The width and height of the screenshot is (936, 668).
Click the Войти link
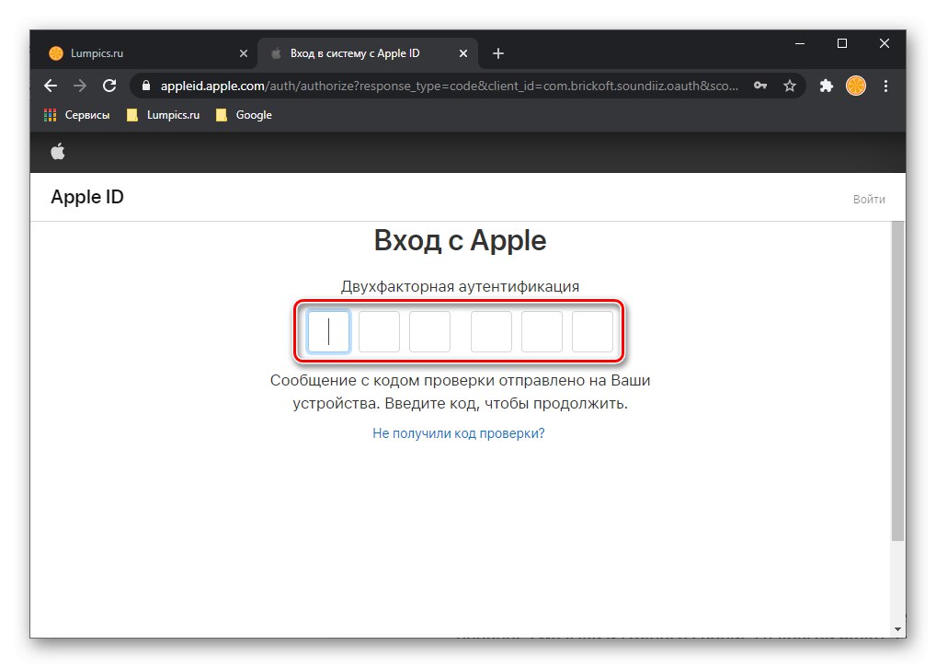click(869, 199)
